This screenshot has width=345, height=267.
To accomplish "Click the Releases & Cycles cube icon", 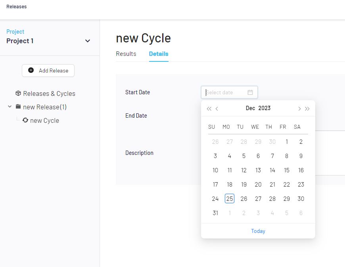I will tap(18, 93).
